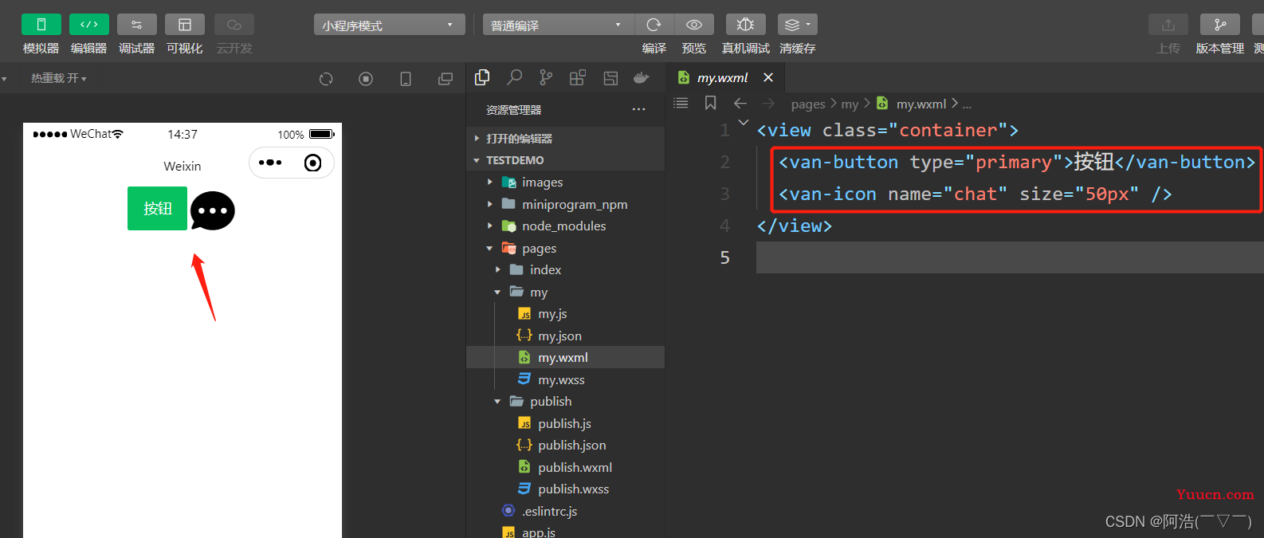Click the compile refresh icon

point(654,25)
